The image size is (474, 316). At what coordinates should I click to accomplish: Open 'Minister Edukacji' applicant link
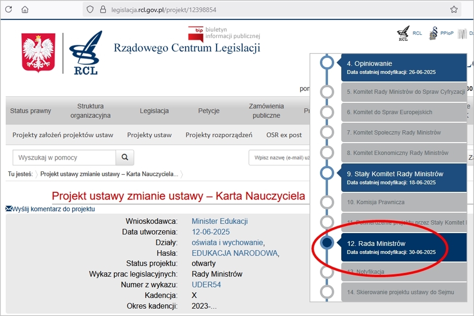click(220, 221)
